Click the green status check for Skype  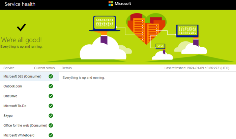pos(51,116)
